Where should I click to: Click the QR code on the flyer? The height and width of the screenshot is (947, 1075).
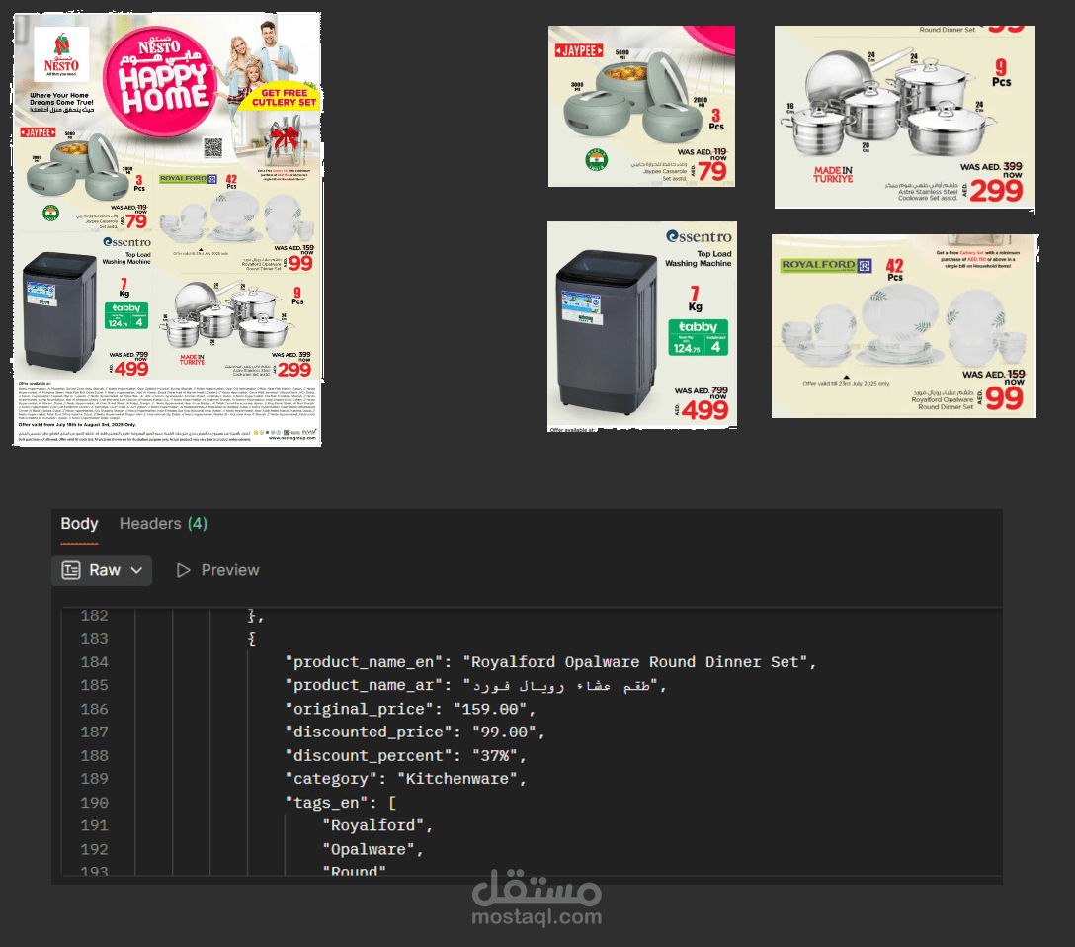click(x=213, y=147)
